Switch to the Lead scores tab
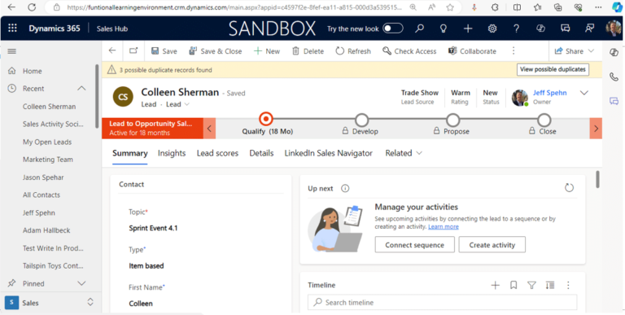Image resolution: width=625 pixels, height=315 pixels. [217, 153]
